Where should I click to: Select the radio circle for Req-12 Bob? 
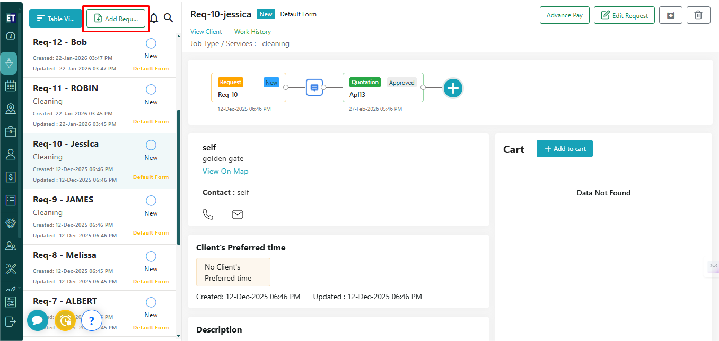click(151, 43)
